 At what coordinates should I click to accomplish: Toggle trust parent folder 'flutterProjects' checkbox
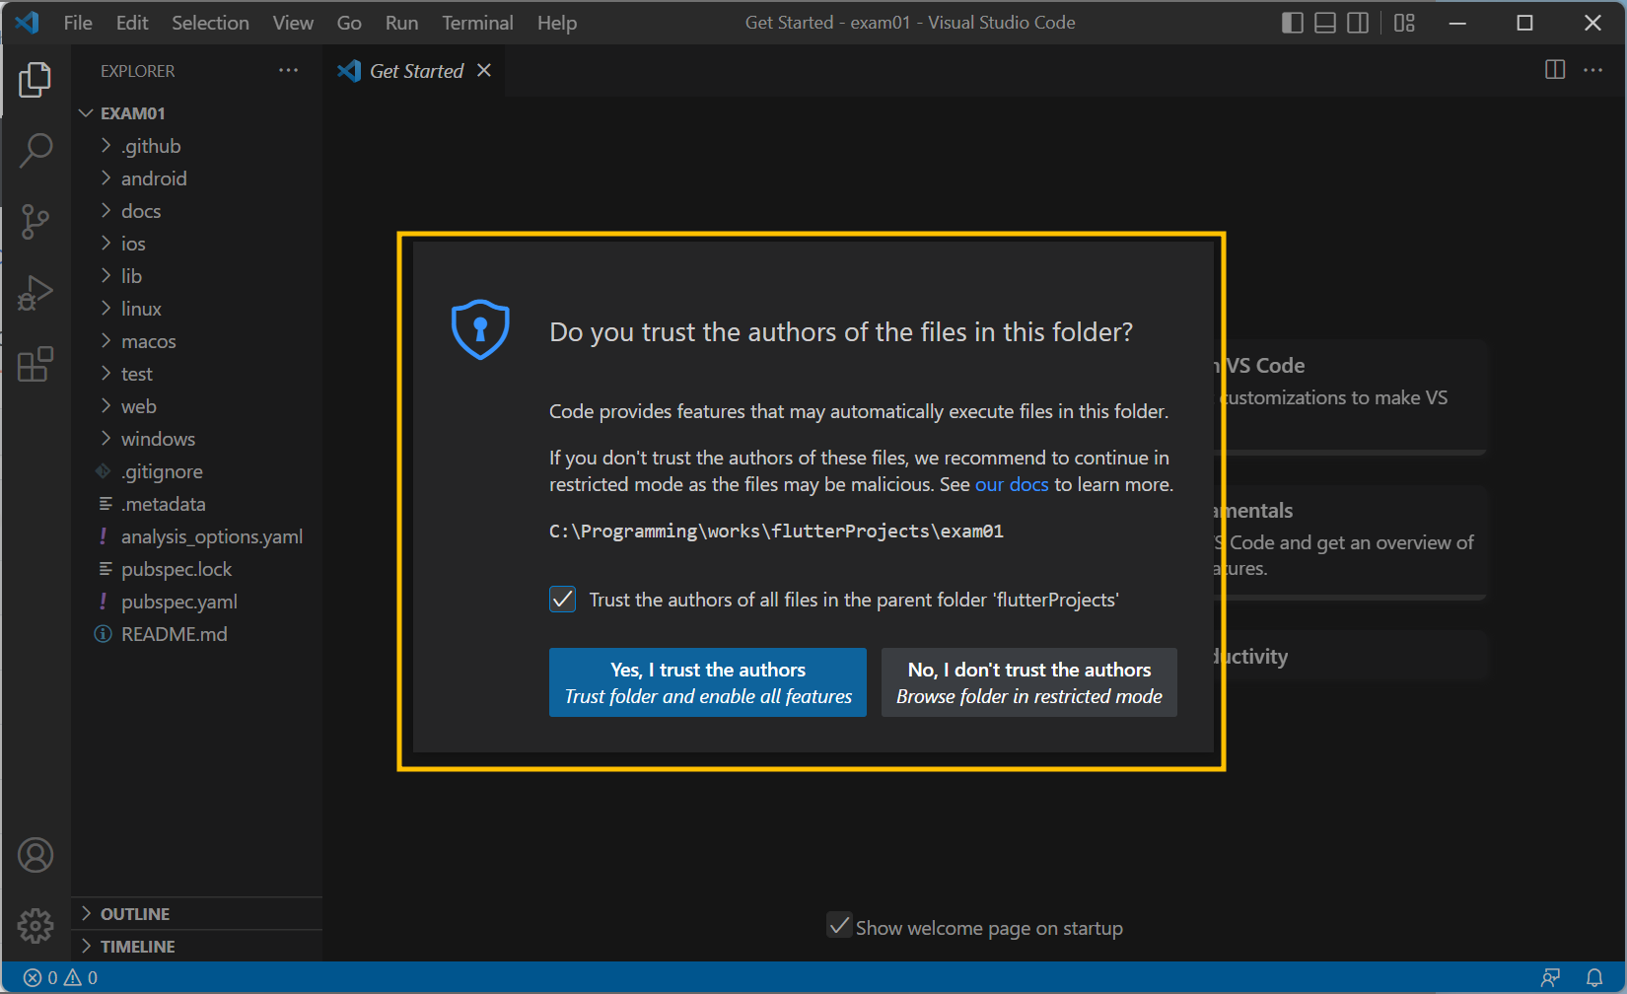[562, 600]
